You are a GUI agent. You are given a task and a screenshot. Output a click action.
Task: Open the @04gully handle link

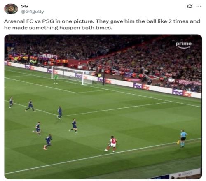[32, 12]
